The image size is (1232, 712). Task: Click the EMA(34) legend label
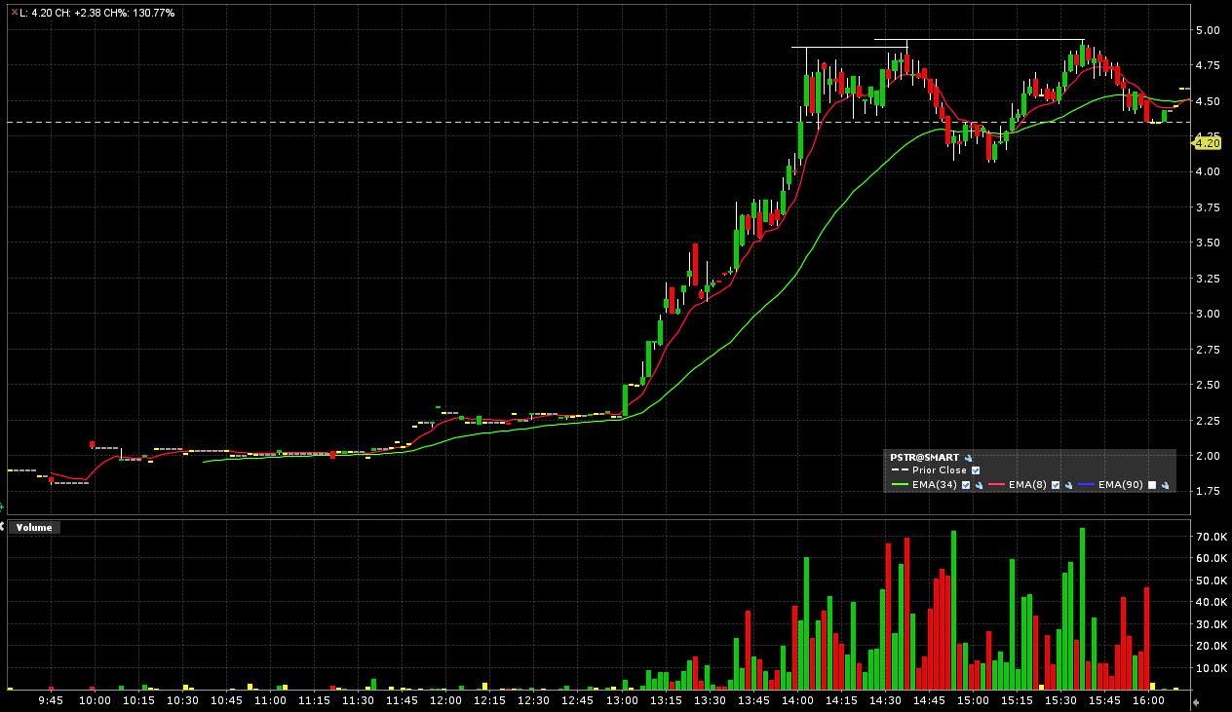tap(935, 485)
